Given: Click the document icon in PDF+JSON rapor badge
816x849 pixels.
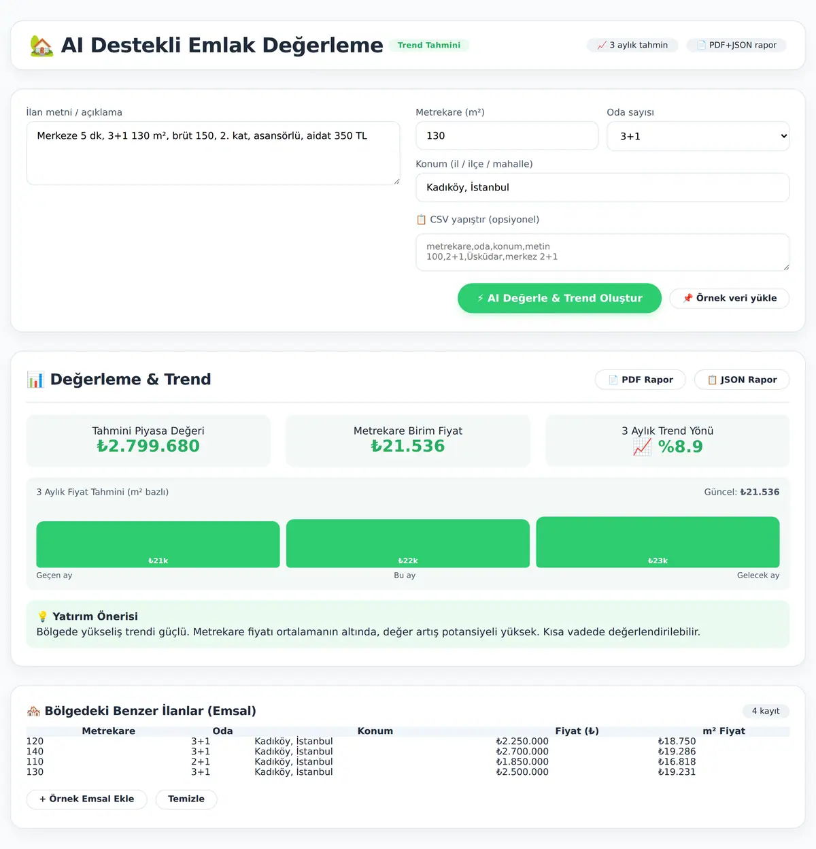Looking at the screenshot, I should 701,45.
